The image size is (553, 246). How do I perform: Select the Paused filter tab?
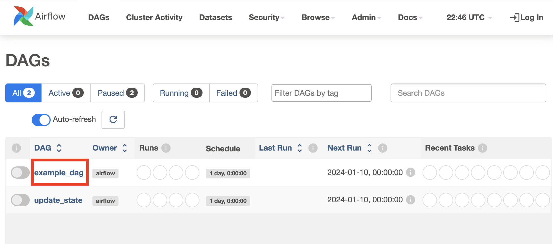tap(117, 93)
